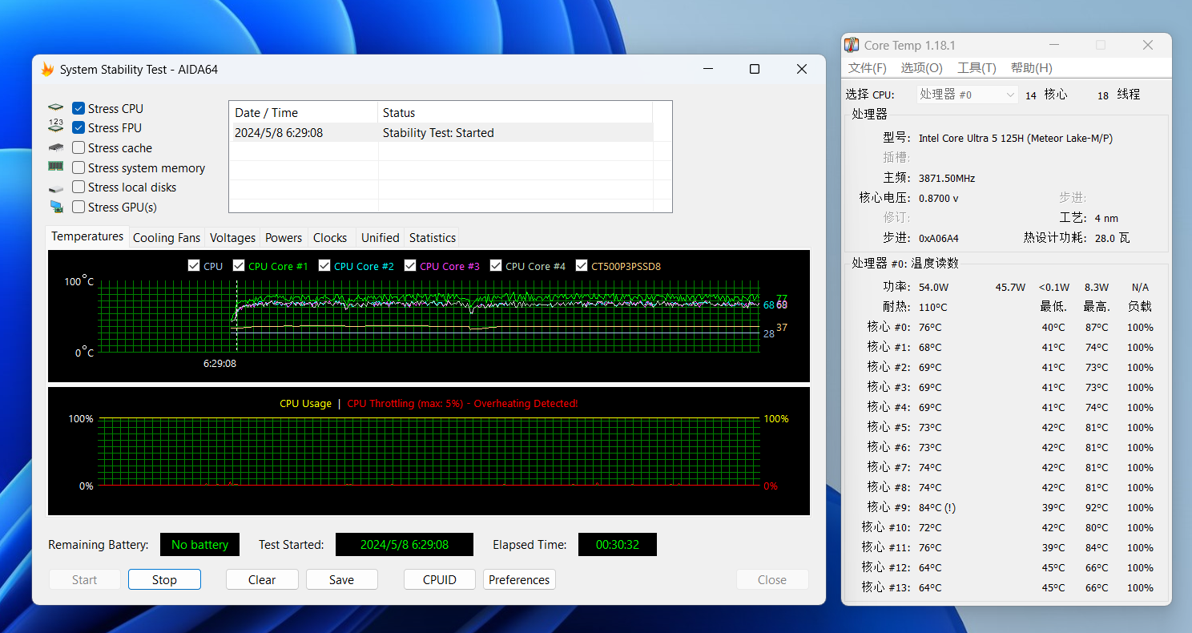
Task: Click the Date / Time column header
Action: coord(304,112)
